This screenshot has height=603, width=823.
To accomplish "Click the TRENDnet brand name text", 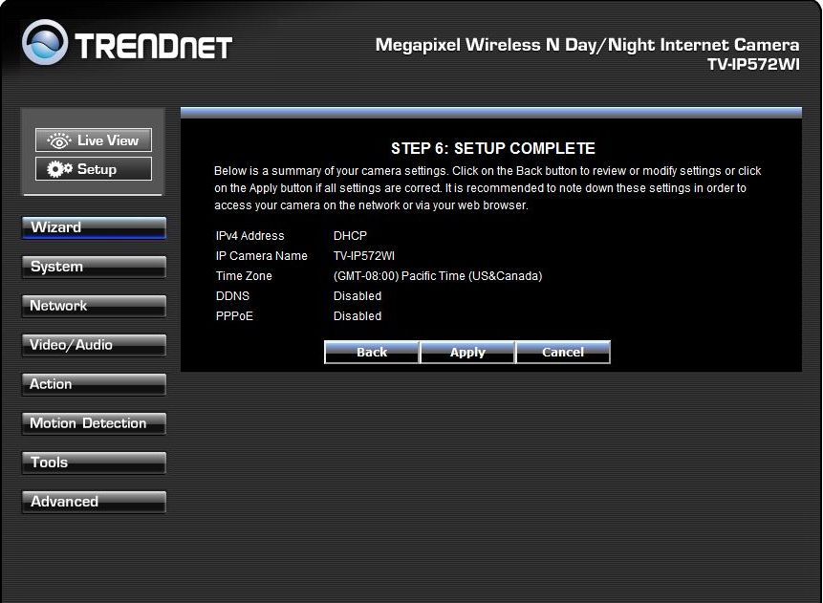I will pos(153,47).
